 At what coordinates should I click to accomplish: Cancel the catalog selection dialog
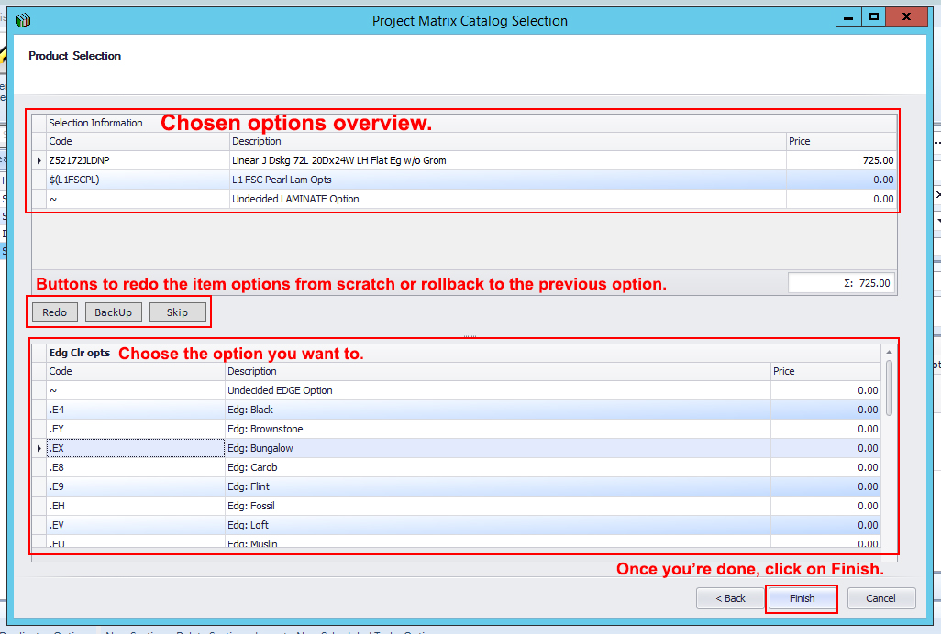[880, 598]
